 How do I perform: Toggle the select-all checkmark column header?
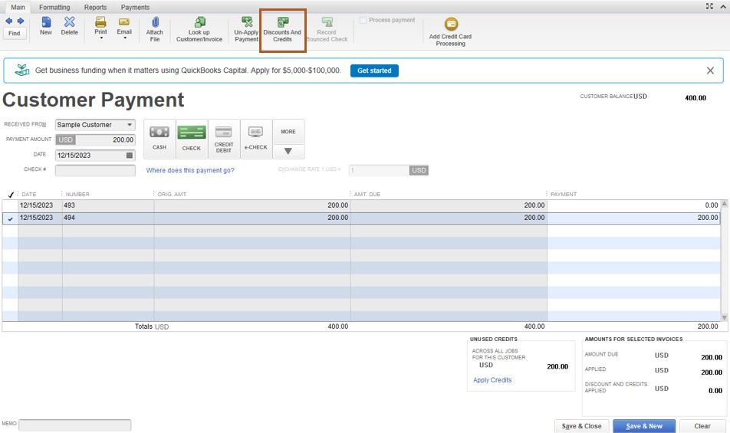coord(11,195)
